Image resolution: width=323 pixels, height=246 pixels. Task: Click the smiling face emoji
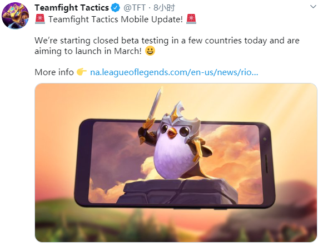tap(150, 51)
